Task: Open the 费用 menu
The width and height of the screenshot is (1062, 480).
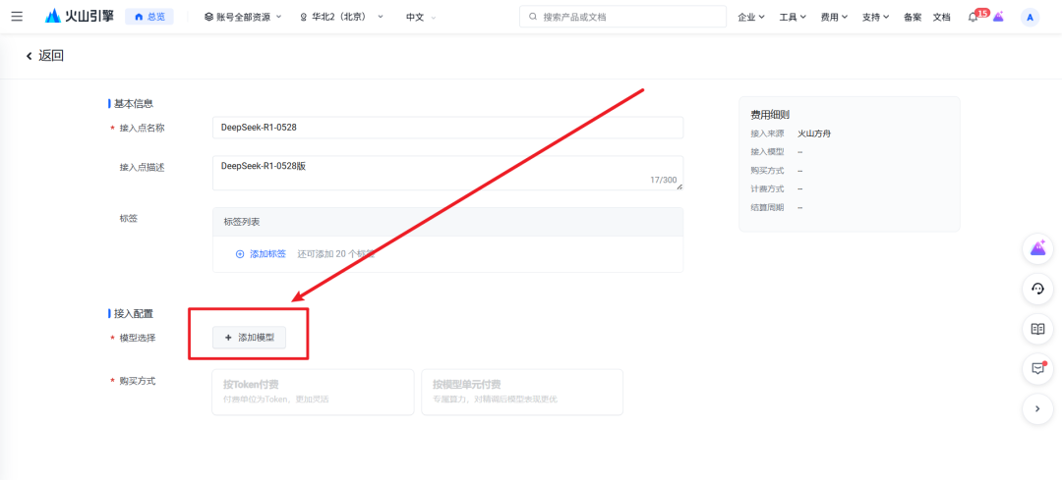Action: [834, 17]
